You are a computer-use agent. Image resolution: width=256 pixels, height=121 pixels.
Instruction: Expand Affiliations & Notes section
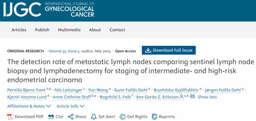[29, 106]
